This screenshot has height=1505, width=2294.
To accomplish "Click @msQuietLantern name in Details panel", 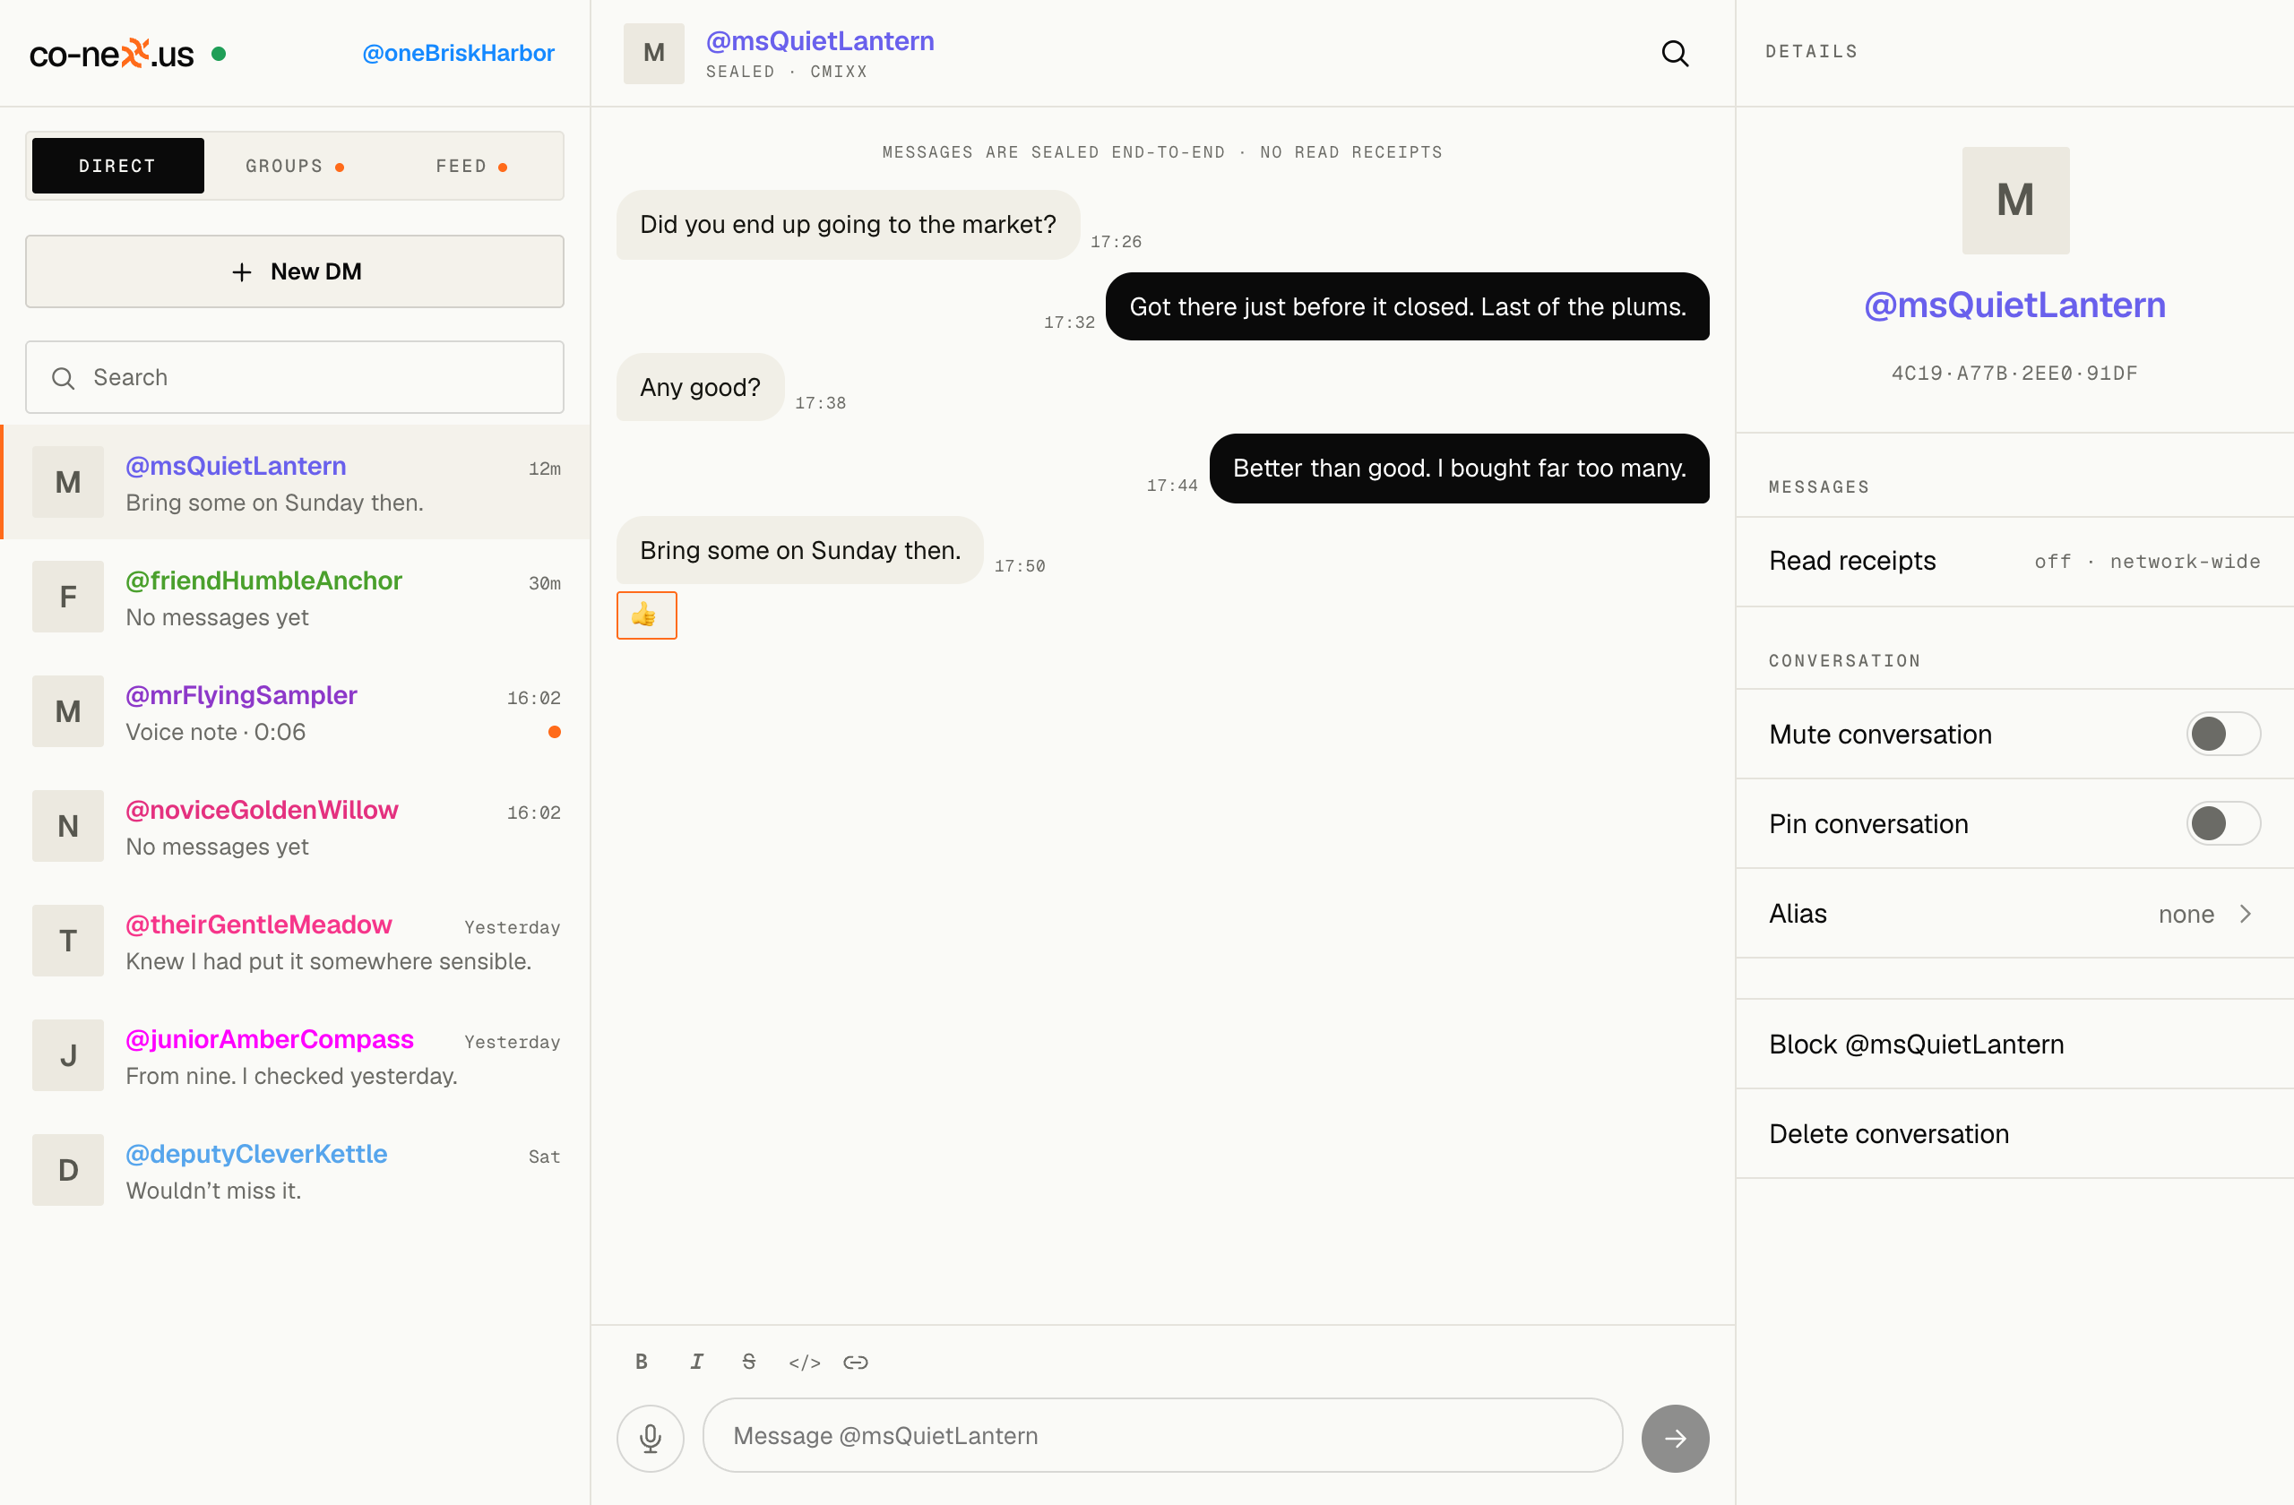I will coord(2014,305).
